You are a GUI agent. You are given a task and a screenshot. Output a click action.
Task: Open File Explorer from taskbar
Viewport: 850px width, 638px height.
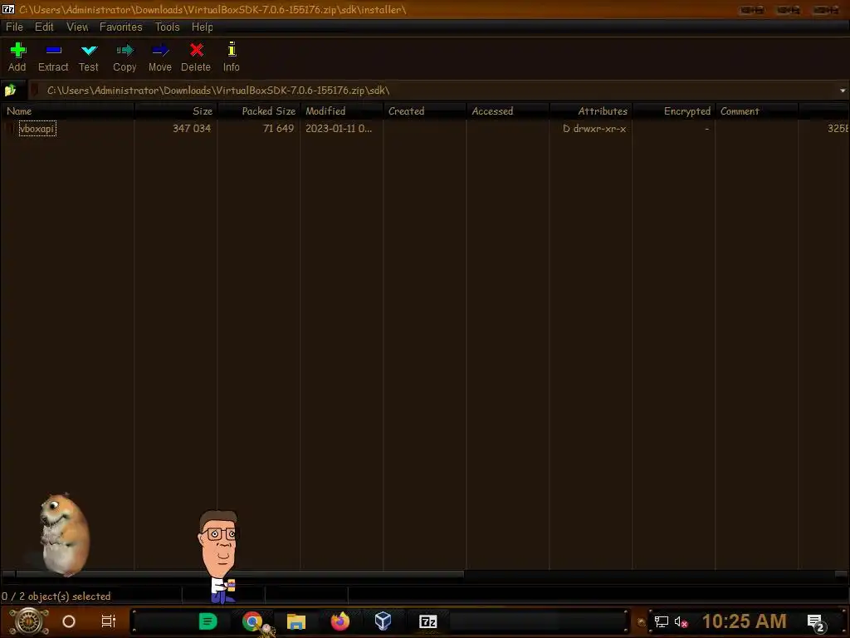(x=296, y=621)
